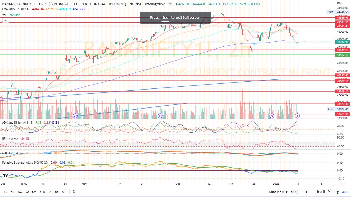Click the volume value 554.55K

coord(14,15)
